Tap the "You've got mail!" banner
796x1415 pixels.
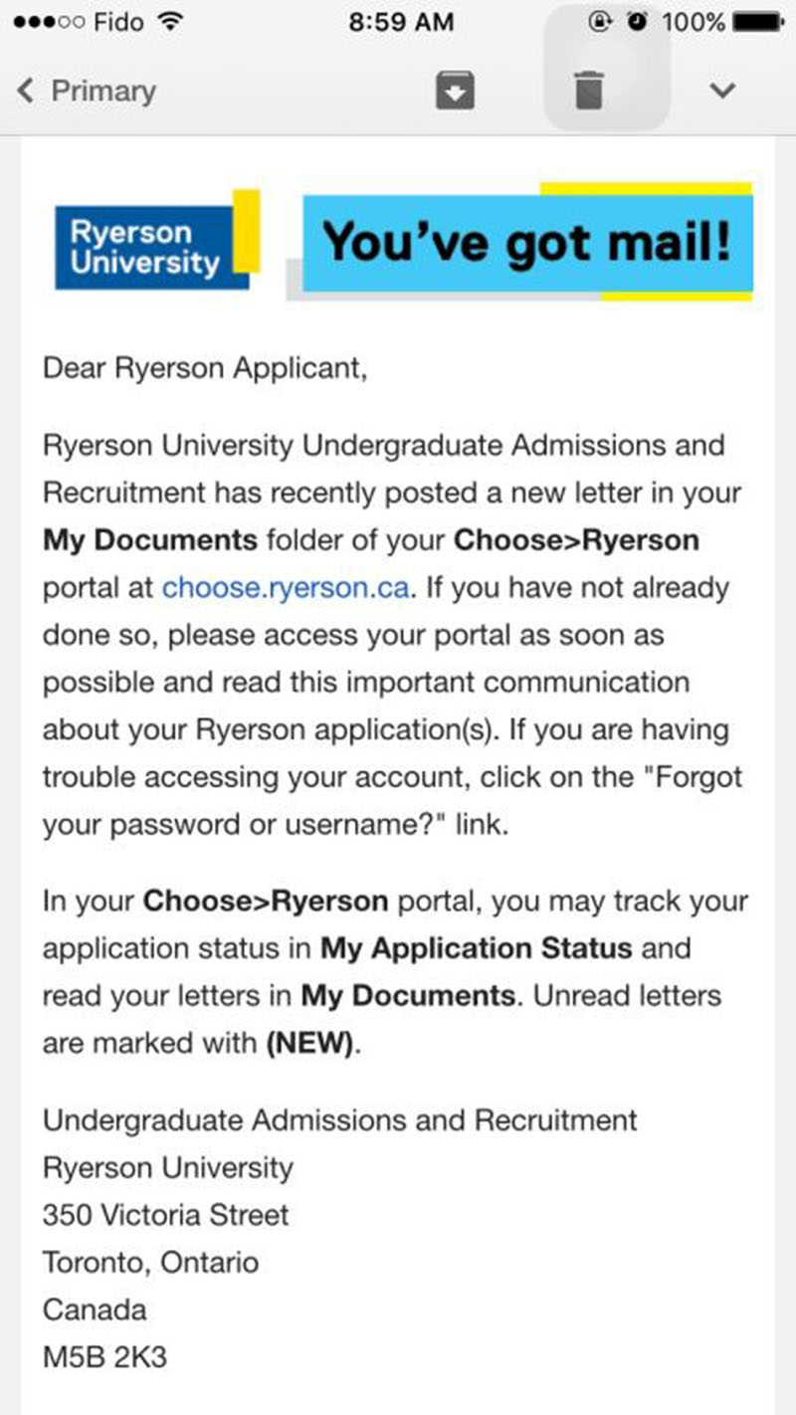[x=525, y=243]
